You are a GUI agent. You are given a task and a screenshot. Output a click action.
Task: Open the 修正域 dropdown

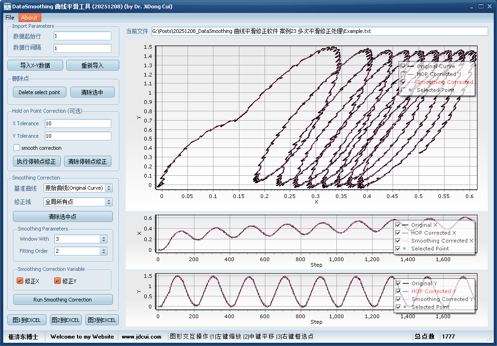click(109, 202)
